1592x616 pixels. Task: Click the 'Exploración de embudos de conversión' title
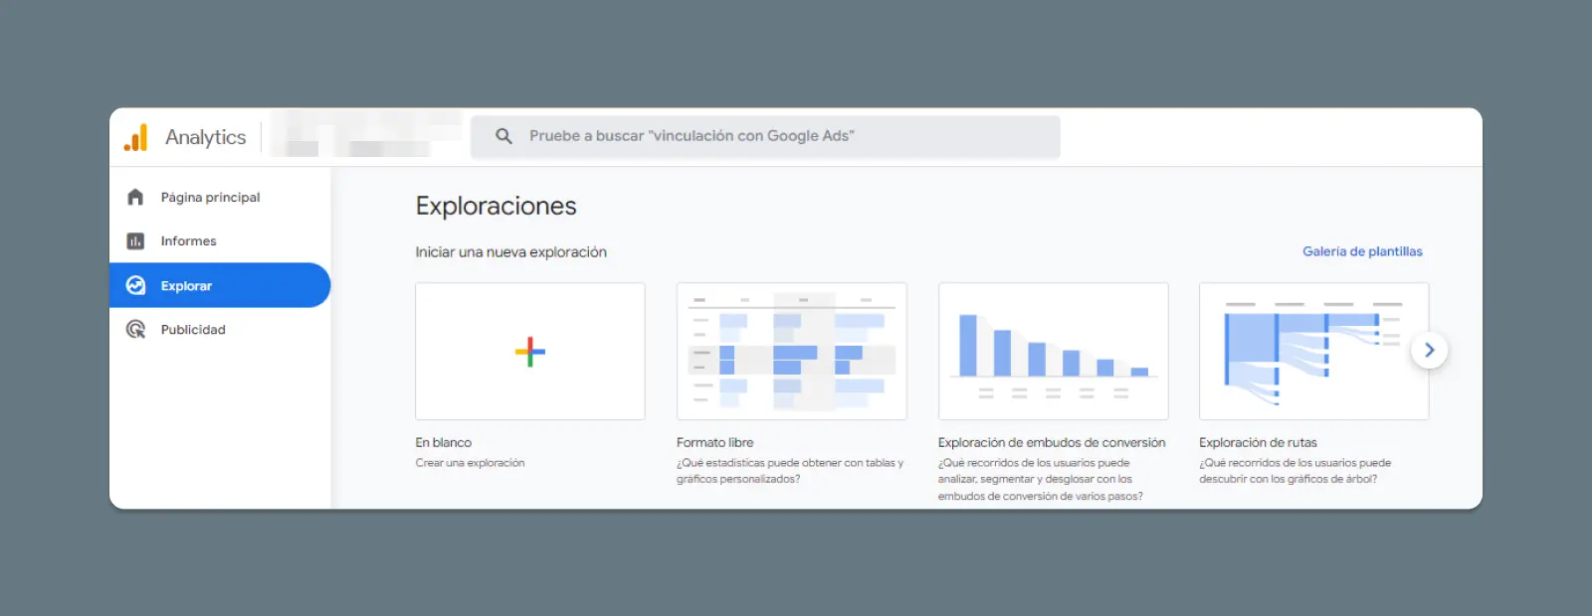[x=1051, y=443]
